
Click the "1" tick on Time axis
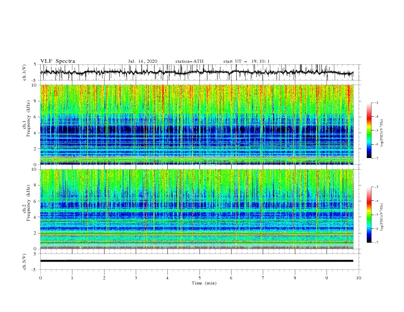[x=72, y=278]
